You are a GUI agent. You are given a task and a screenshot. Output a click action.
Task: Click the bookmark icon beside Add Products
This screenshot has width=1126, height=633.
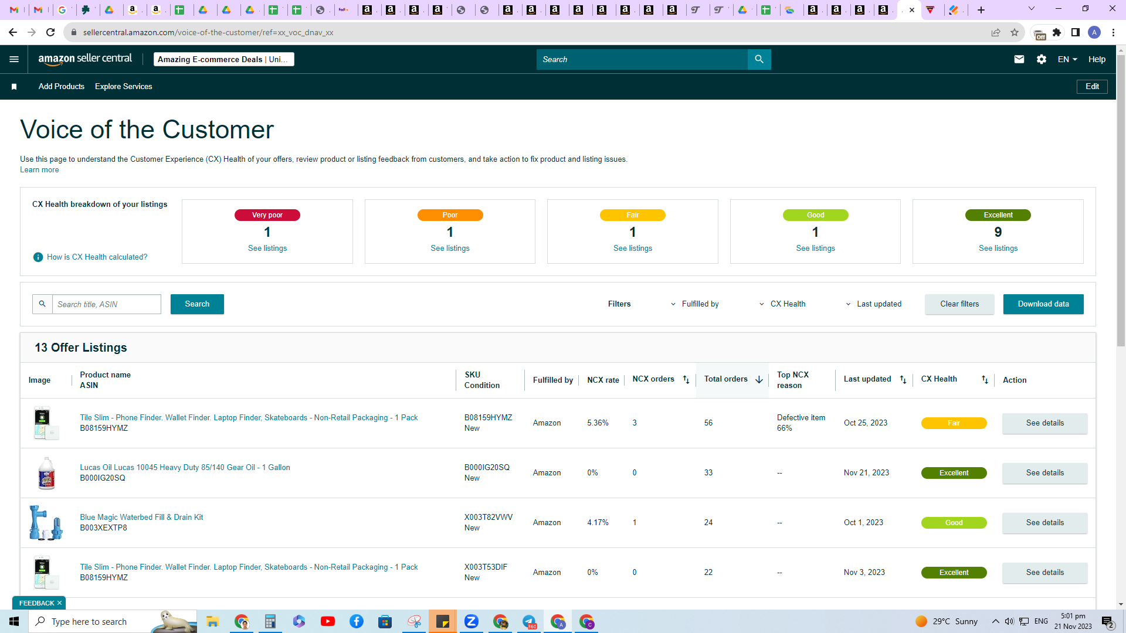point(14,87)
